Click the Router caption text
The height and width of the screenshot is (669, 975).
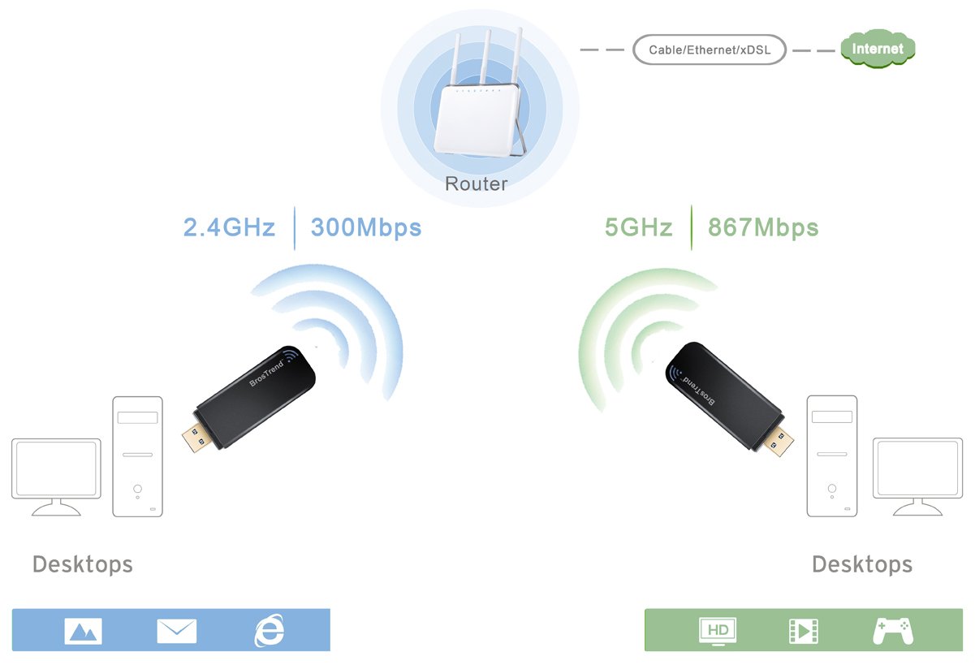coord(477,183)
